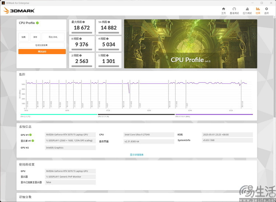Screen dimensions: 276x202
Task: Click the CPU Profile (v1.1) banner image
Action: point(191,44)
